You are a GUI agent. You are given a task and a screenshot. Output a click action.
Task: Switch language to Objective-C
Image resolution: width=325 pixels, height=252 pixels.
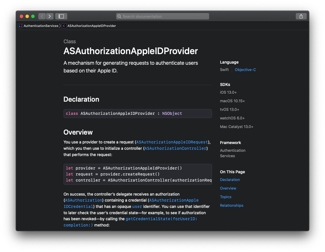point(245,70)
